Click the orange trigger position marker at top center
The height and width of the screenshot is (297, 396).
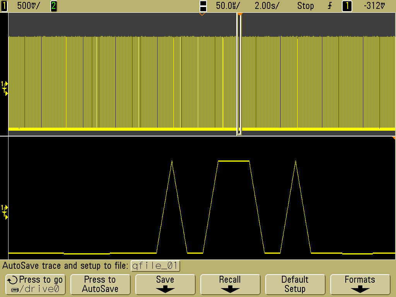pos(201,14)
